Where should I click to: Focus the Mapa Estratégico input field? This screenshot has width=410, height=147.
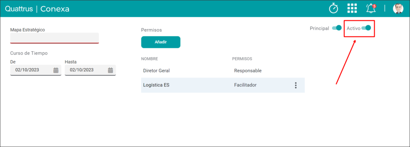pos(54,38)
